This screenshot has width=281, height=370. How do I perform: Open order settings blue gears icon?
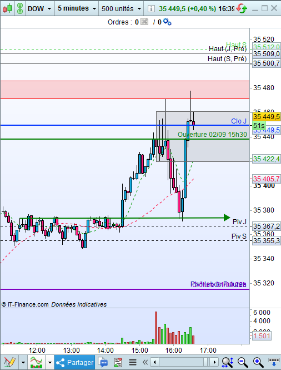(167, 22)
